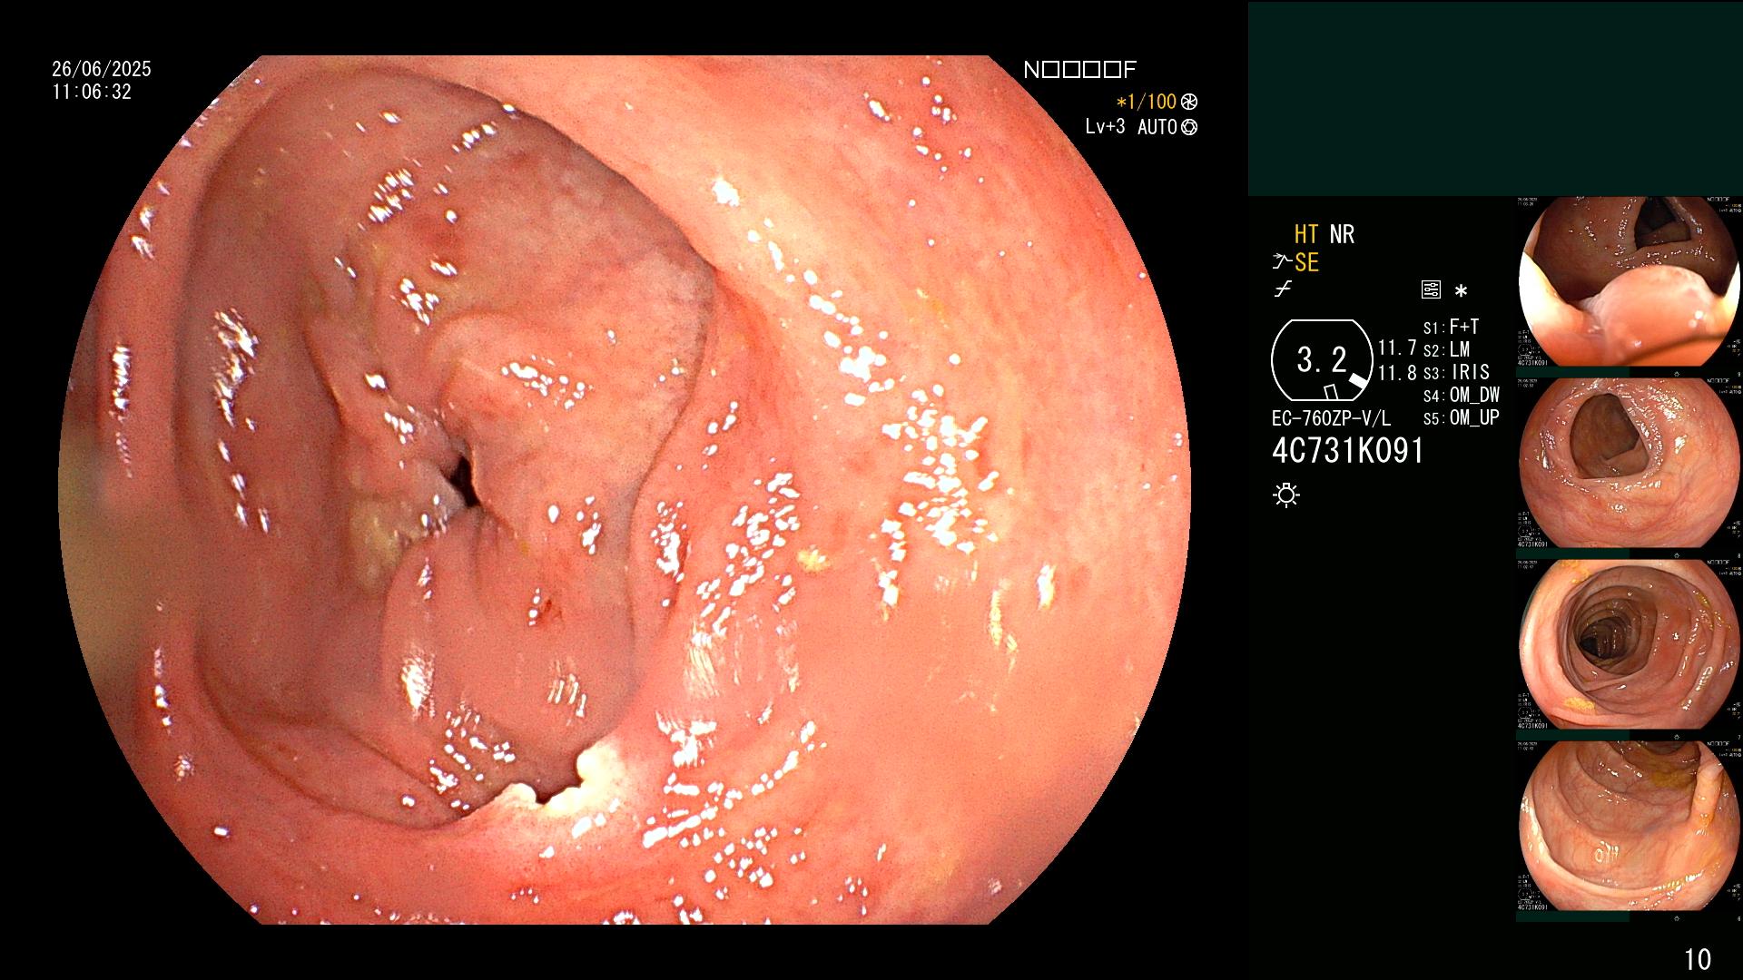
Task: Click the S2: LM switch assignment
Action: [1446, 349]
